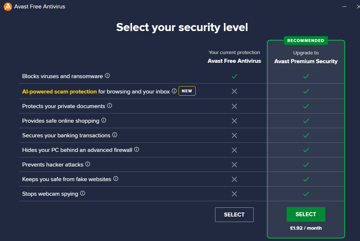Click Premium checkmark for hacker attacks row

point(306,165)
